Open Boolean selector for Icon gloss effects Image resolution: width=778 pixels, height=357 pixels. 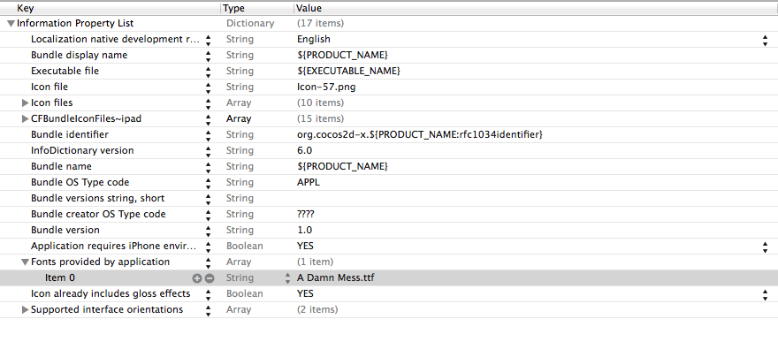[x=765, y=294]
